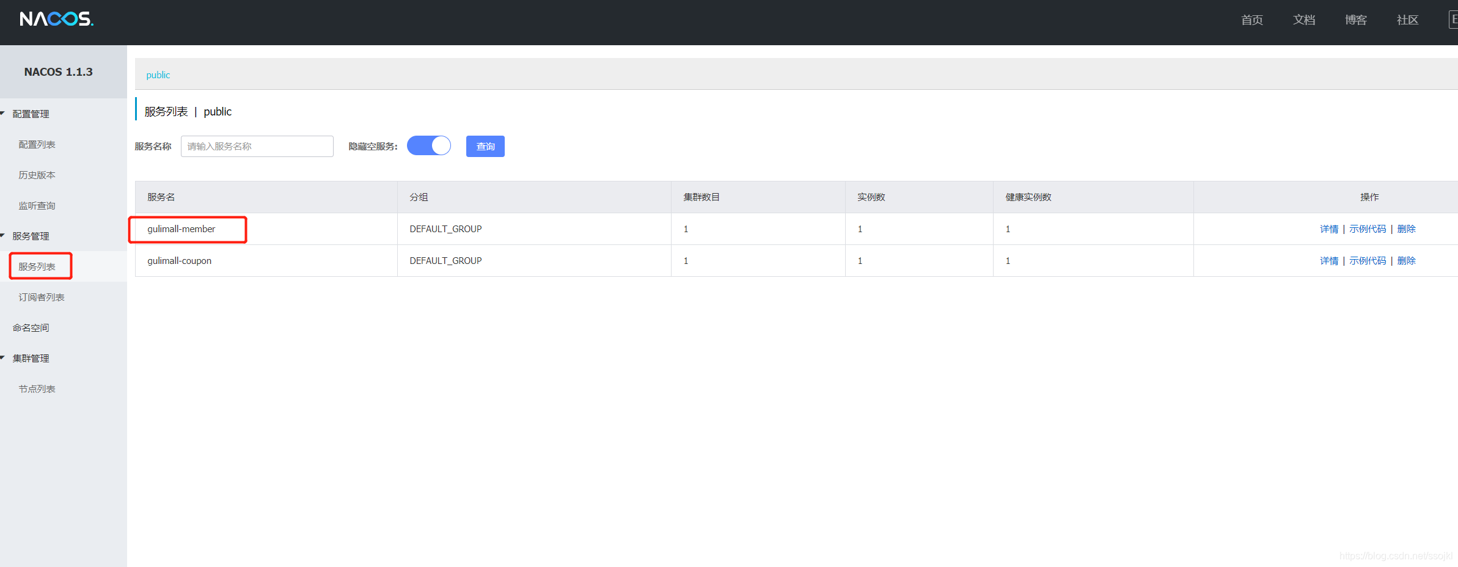Click the NACOS logo
Image resolution: width=1458 pixels, height=567 pixels.
56,19
